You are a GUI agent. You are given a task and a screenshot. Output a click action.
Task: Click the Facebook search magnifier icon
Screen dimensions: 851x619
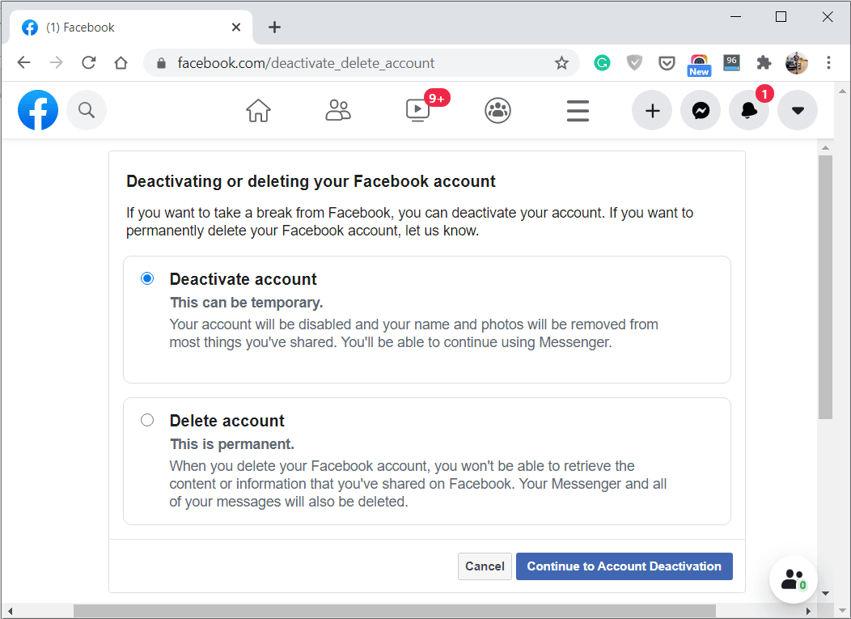click(x=87, y=110)
